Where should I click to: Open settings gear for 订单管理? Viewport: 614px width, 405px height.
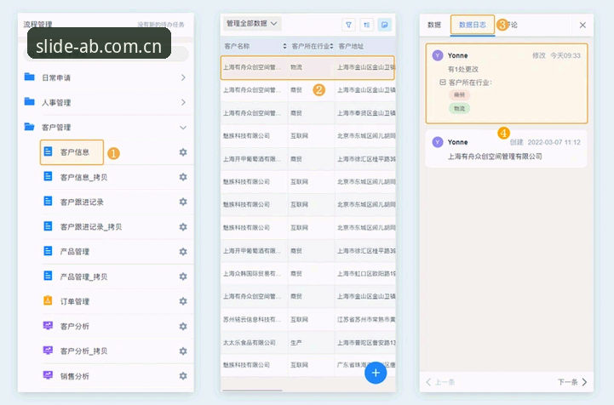pos(183,301)
